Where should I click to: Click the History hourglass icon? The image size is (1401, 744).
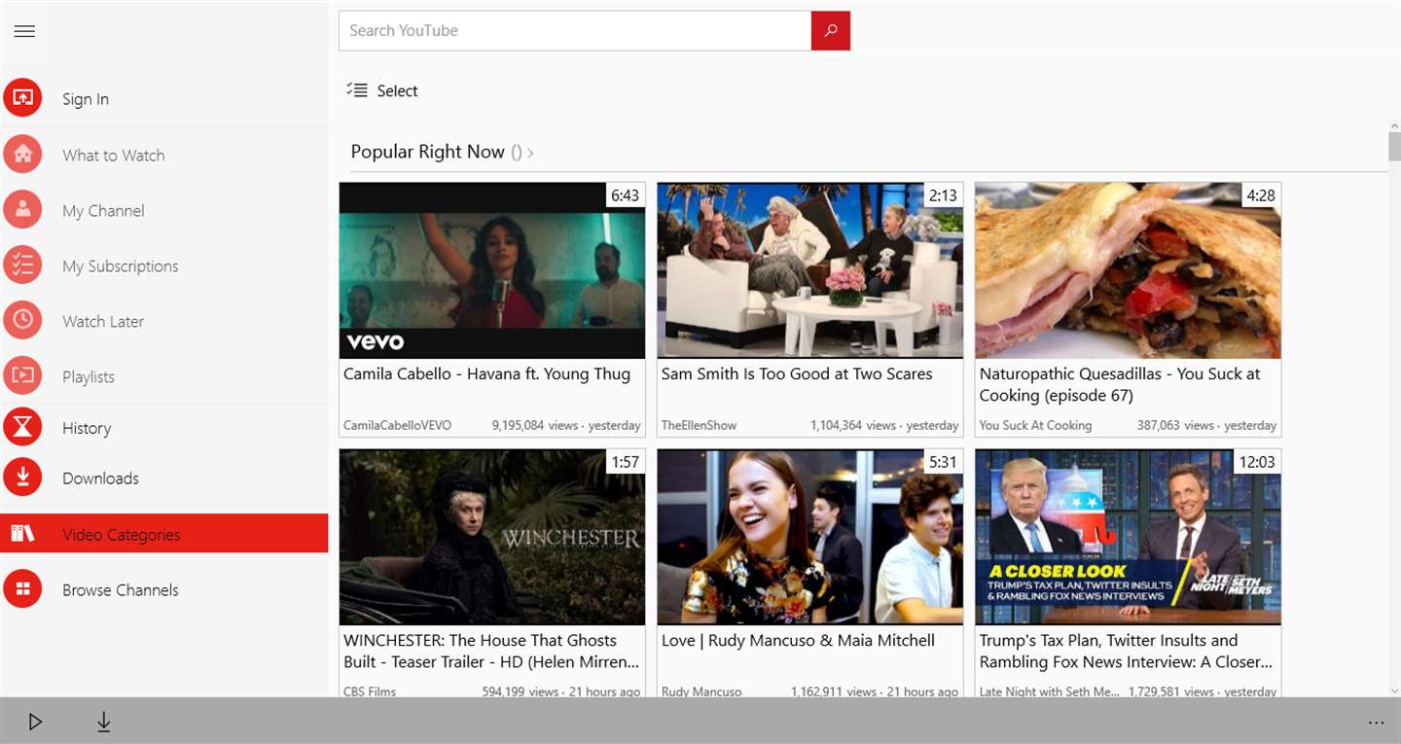tap(22, 427)
